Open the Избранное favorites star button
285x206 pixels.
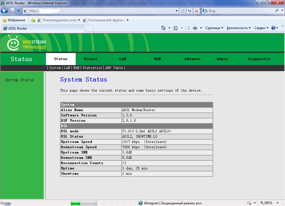tap(14, 20)
